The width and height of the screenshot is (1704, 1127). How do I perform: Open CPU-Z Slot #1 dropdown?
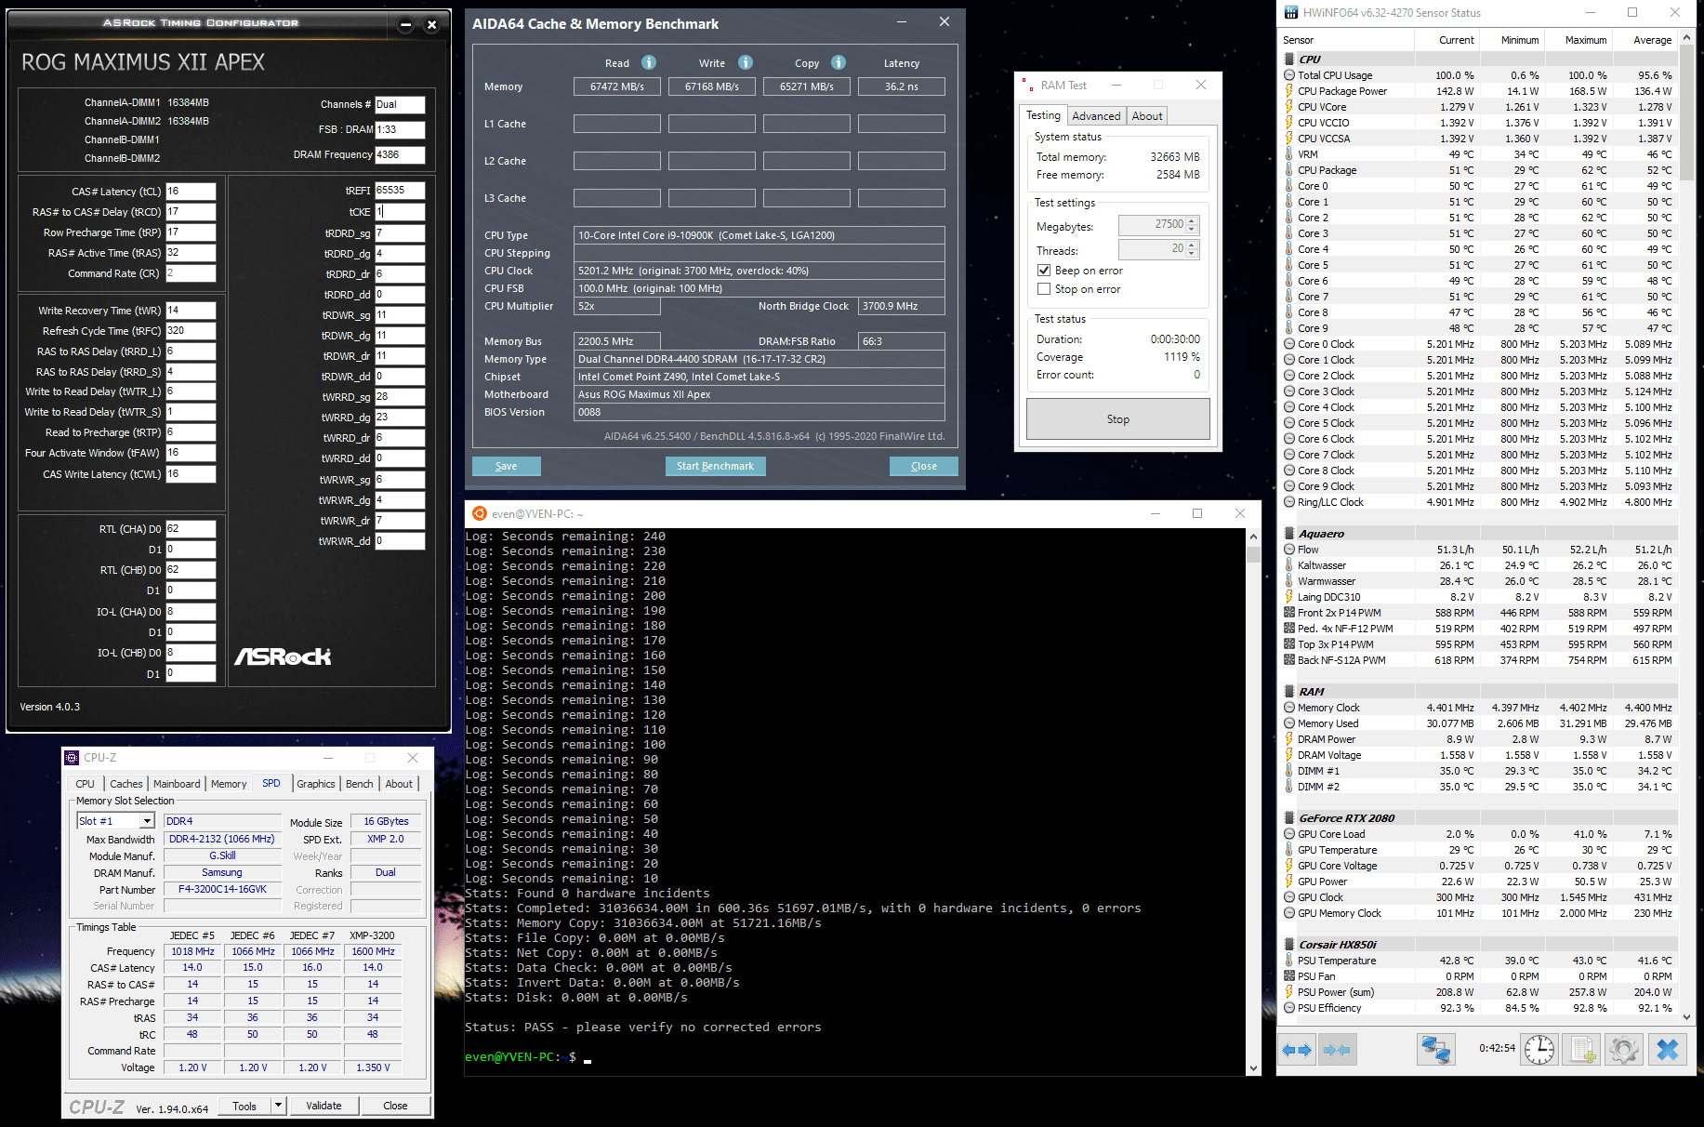pyautogui.click(x=147, y=821)
